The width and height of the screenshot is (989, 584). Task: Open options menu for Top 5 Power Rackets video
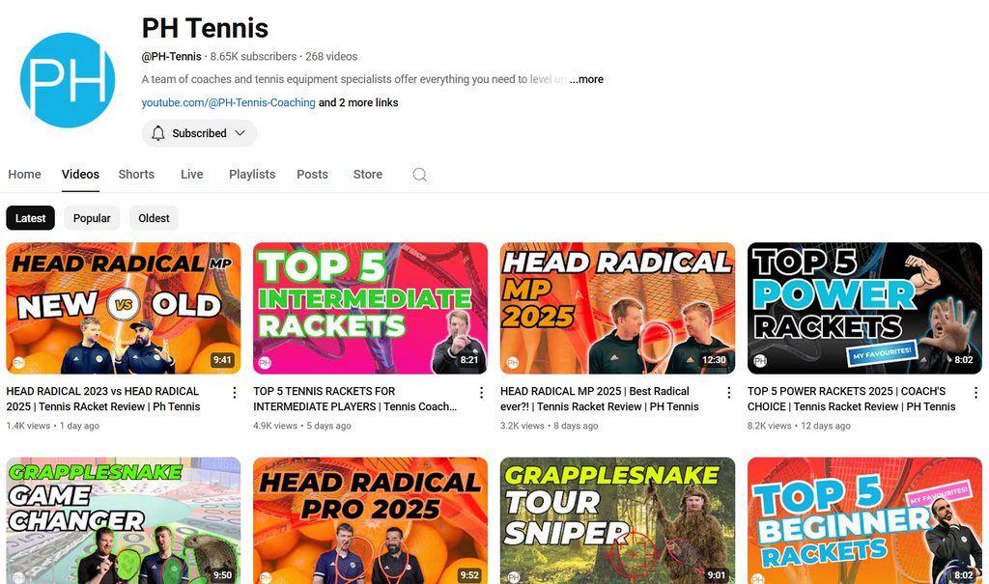(x=975, y=393)
